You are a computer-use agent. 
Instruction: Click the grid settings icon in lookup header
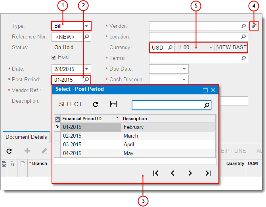click(x=57, y=119)
